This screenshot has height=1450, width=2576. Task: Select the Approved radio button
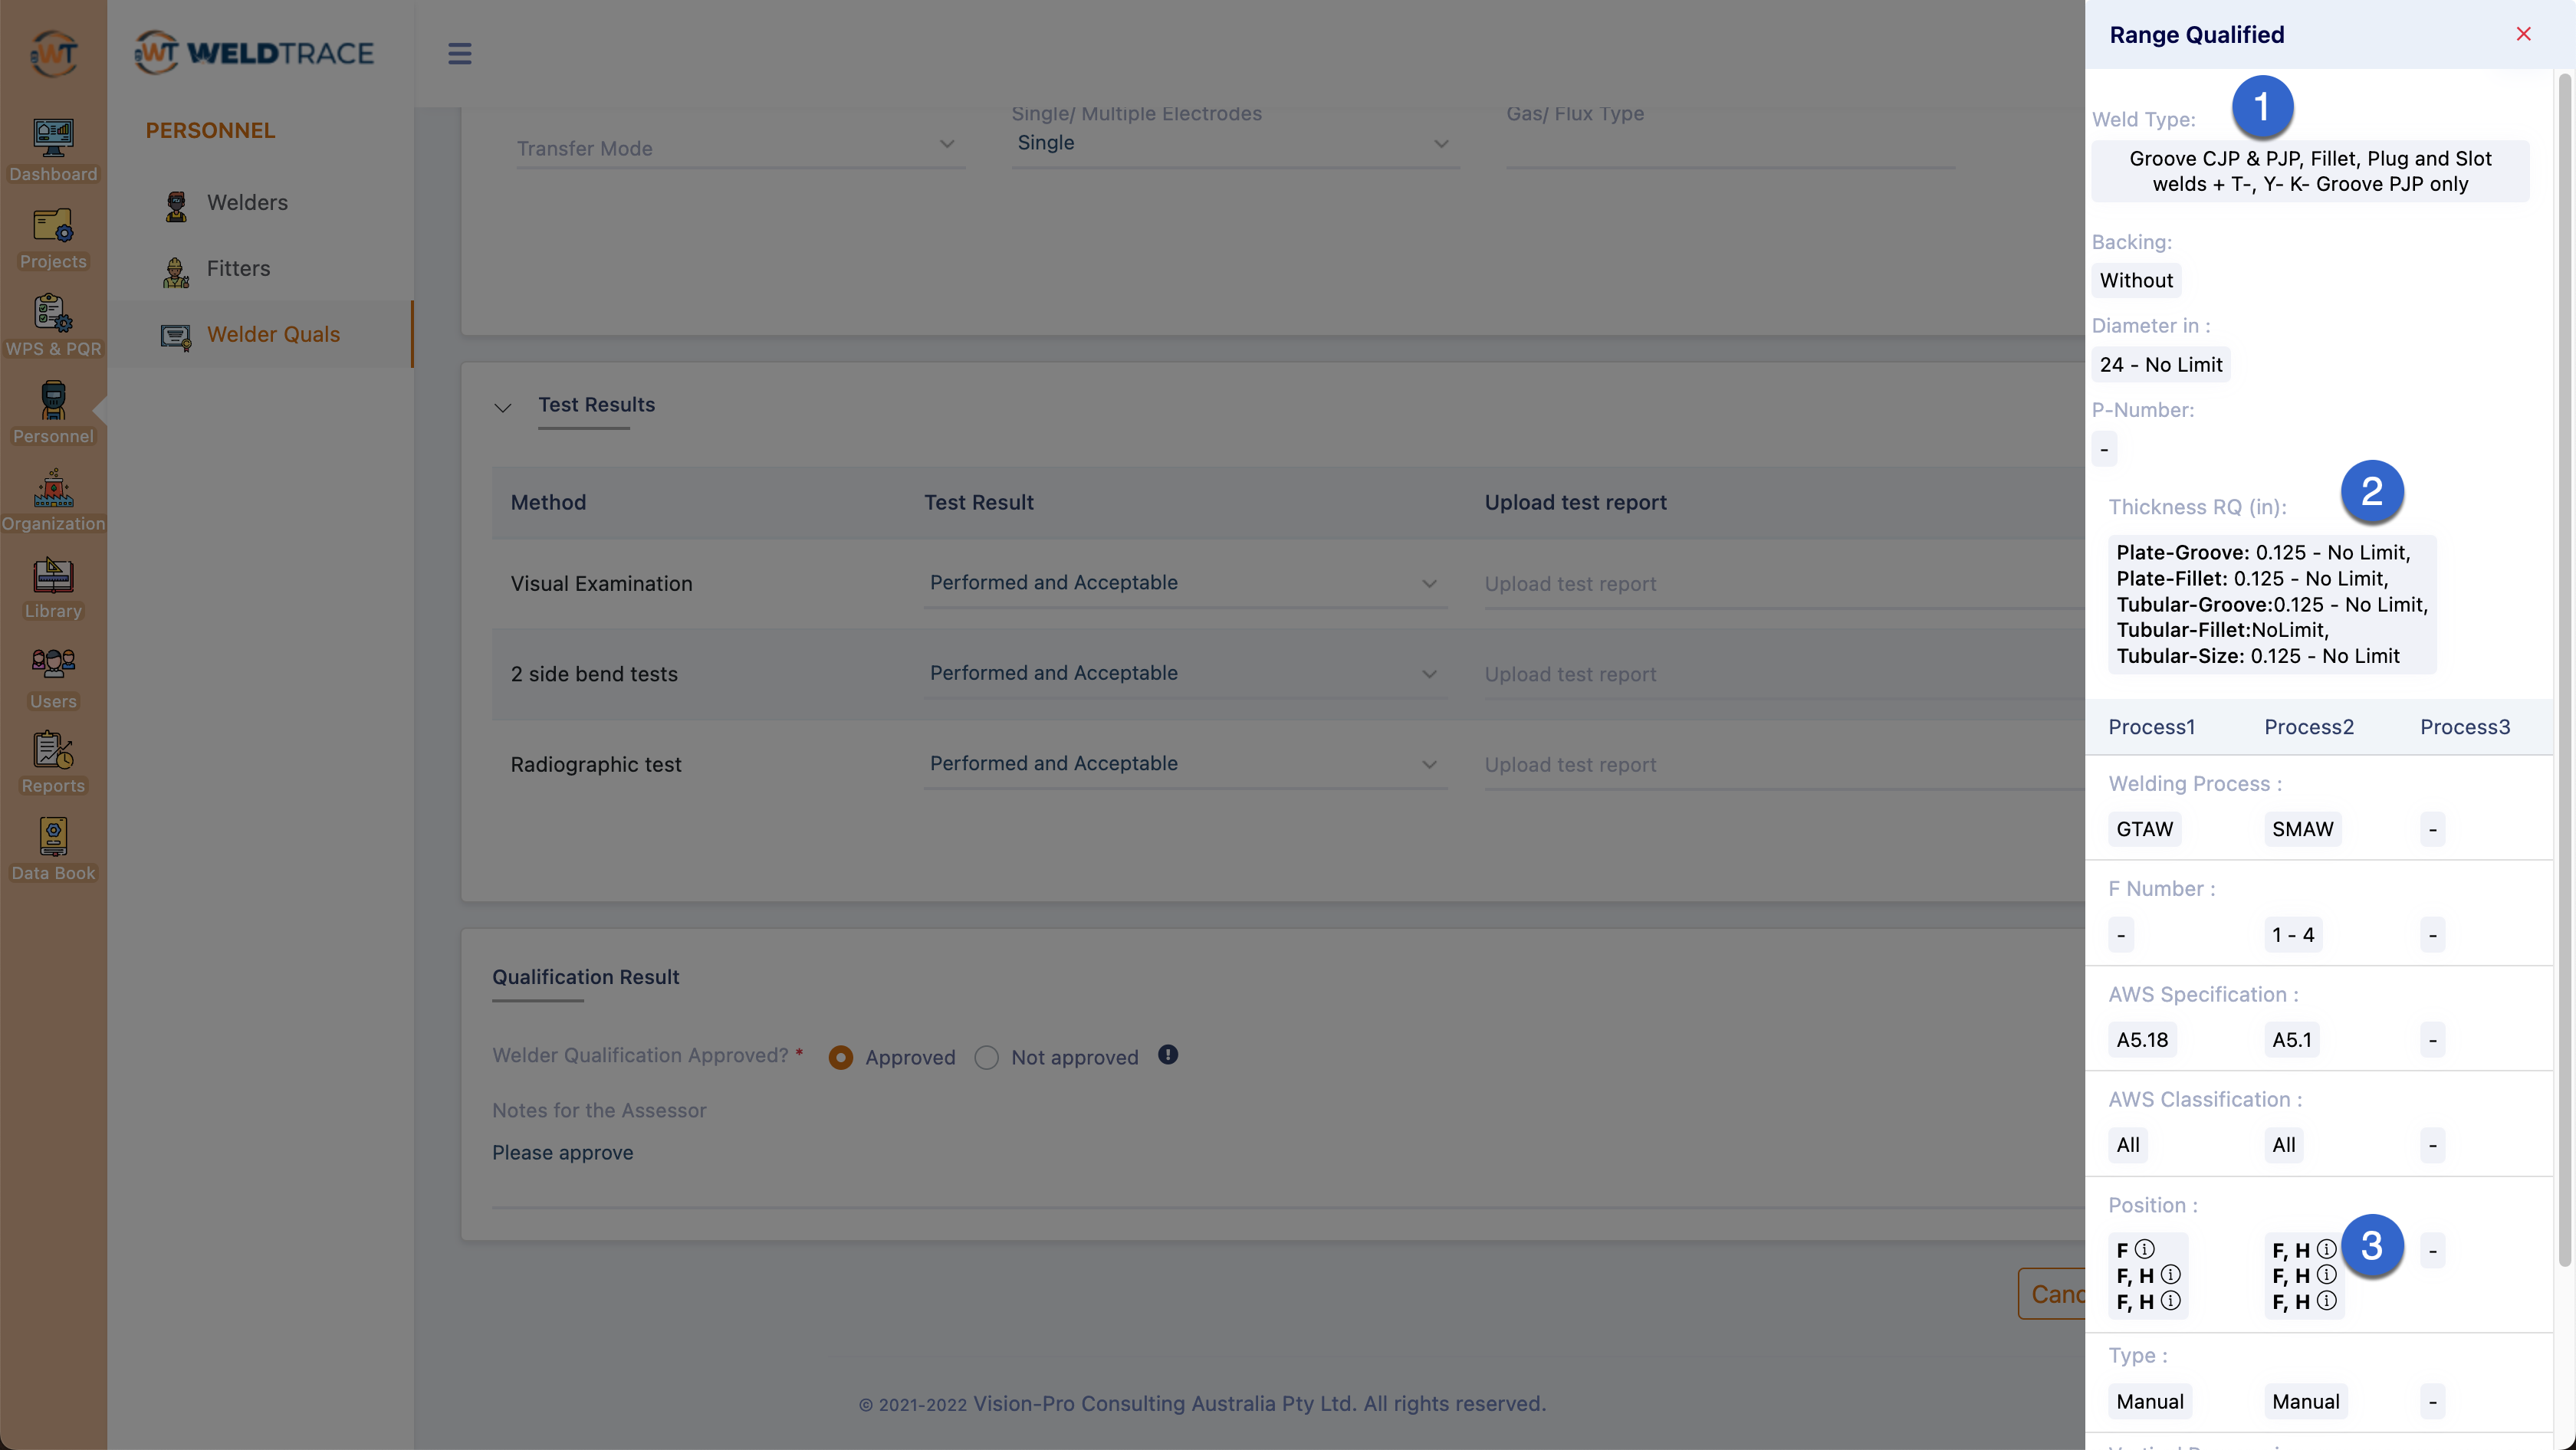(840, 1058)
